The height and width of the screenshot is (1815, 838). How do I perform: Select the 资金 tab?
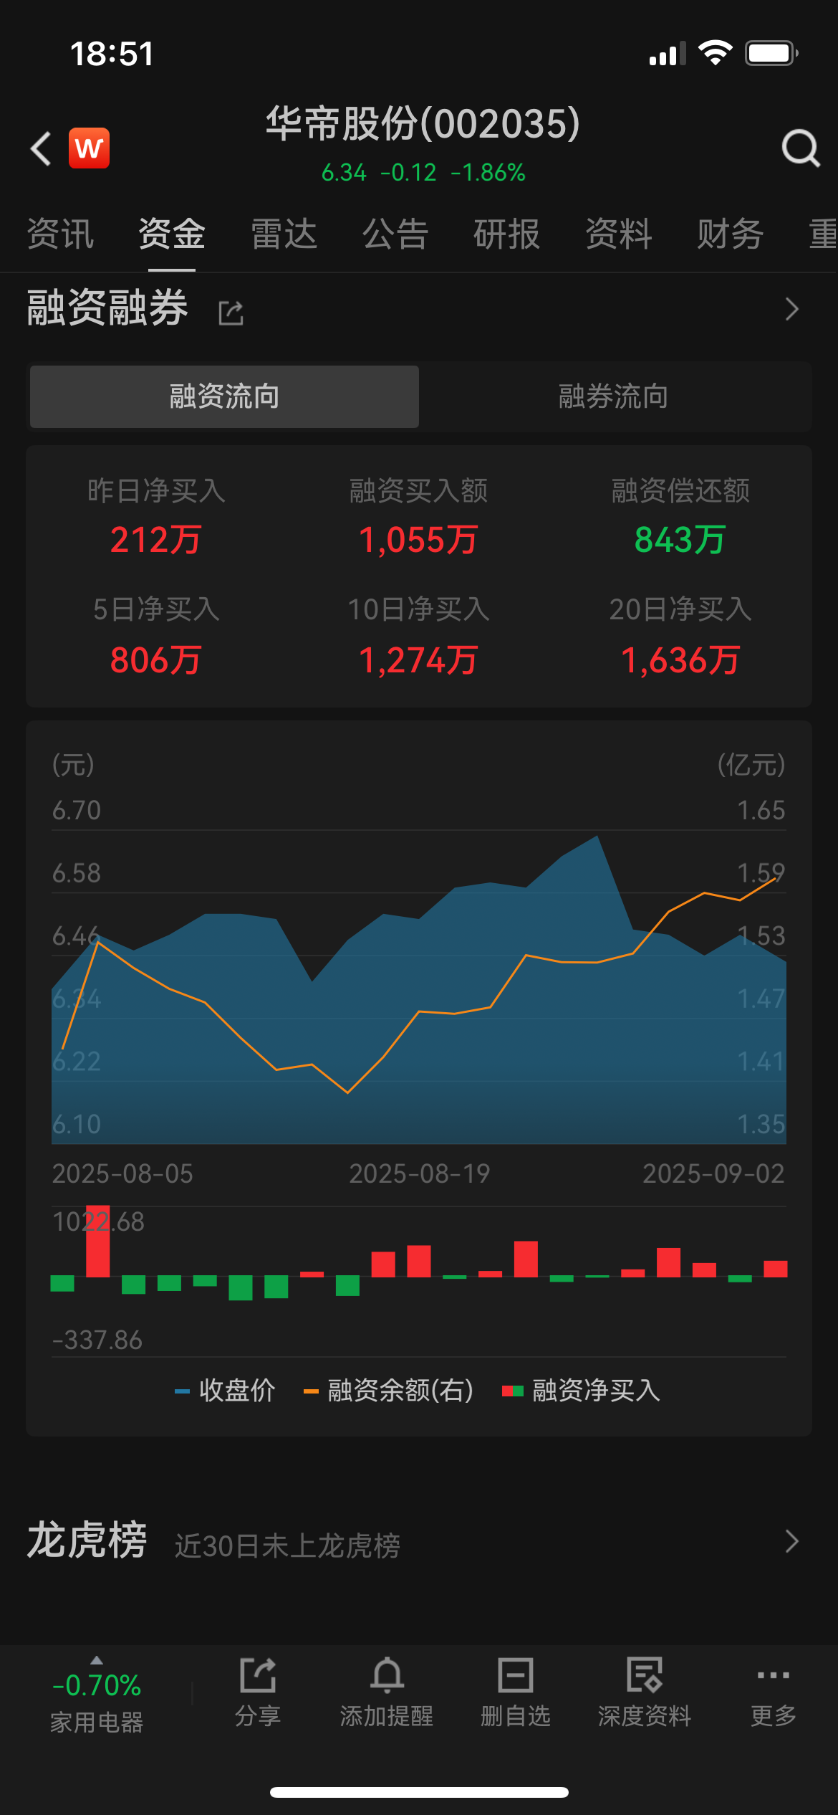coord(172,234)
